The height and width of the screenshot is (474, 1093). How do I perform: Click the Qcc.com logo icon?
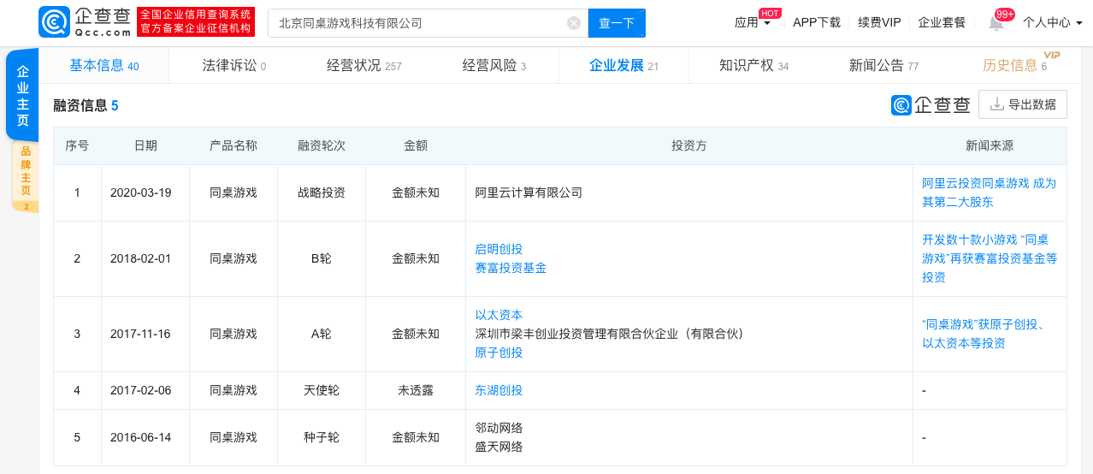[x=54, y=22]
